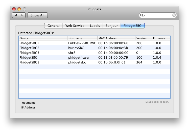This screenshot has width=189, height=132.
Task: Click the PhidgetSBC device cell in phidgetfraser row
Action: [28, 58]
